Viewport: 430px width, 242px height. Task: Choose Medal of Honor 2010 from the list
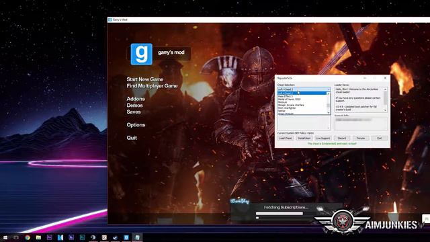pos(289,99)
